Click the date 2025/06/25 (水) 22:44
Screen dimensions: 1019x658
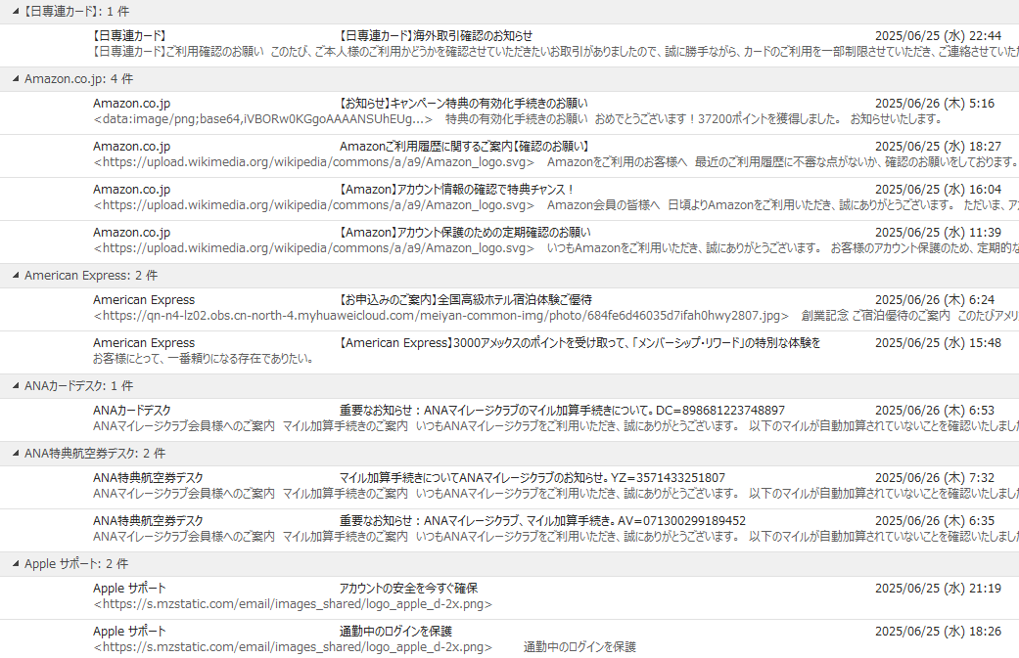click(938, 36)
